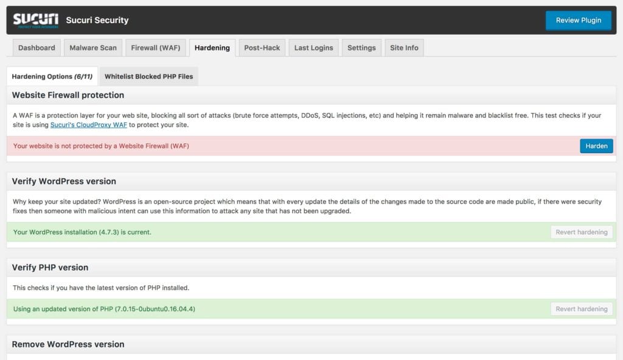Viewport: 623px width, 360px height.
Task: Click 'Your website is not protected' warning text
Action: point(101,146)
